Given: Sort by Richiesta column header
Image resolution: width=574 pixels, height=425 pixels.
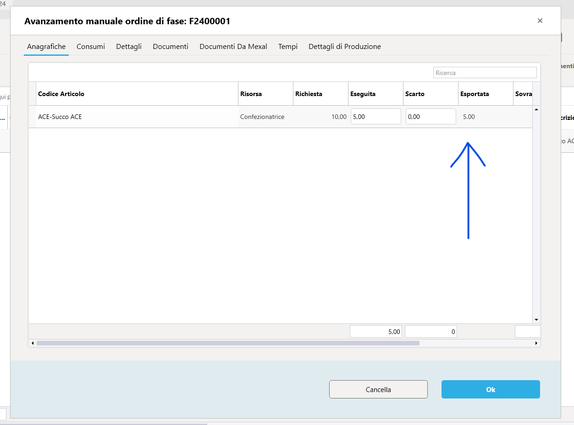Looking at the screenshot, I should click(320, 94).
